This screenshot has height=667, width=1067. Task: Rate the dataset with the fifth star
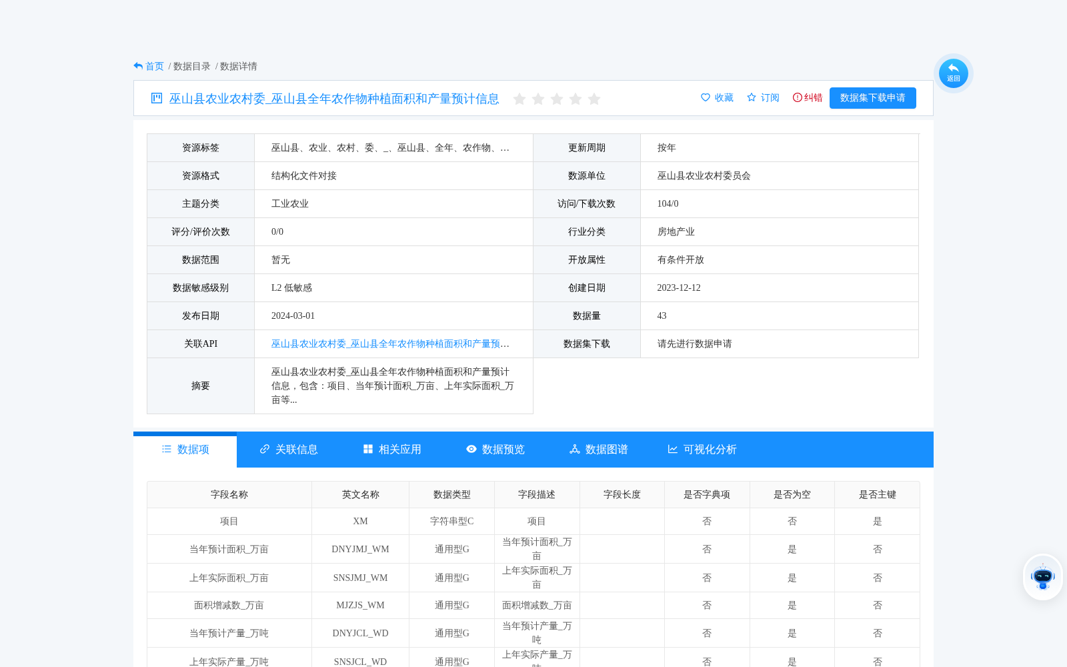[594, 99]
